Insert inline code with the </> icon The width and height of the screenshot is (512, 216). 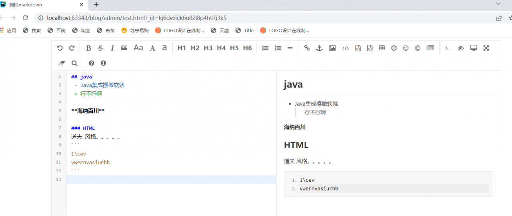346,48
